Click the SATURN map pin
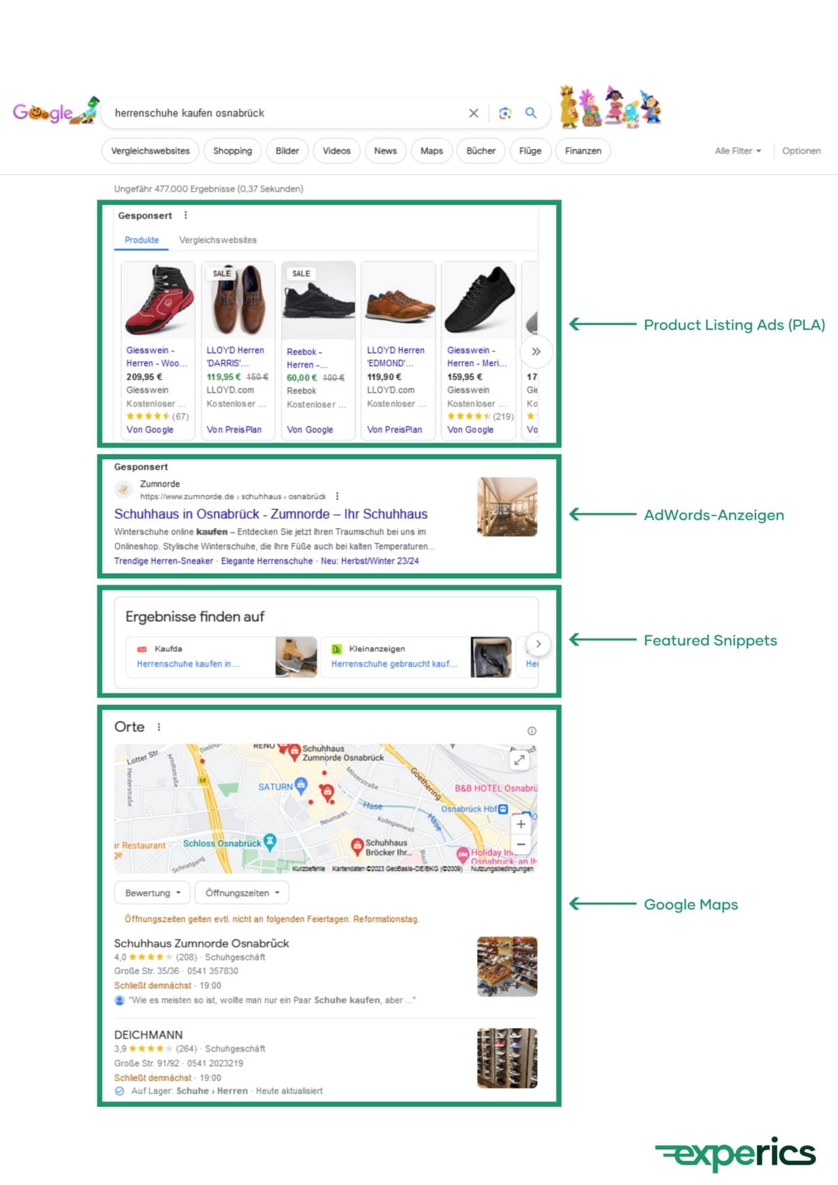The width and height of the screenshot is (838, 1185). (301, 785)
